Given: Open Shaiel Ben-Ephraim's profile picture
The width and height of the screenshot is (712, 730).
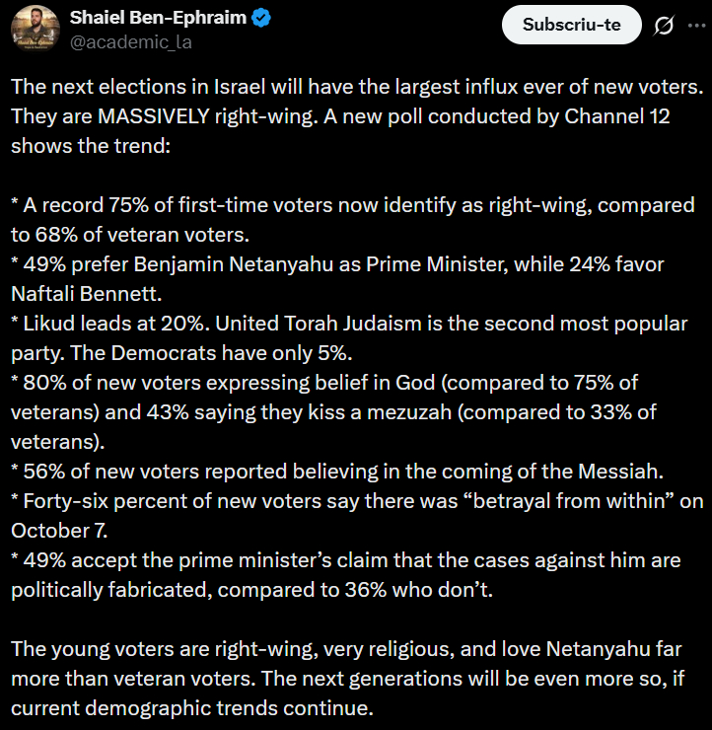Looking at the screenshot, I should pos(35,28).
